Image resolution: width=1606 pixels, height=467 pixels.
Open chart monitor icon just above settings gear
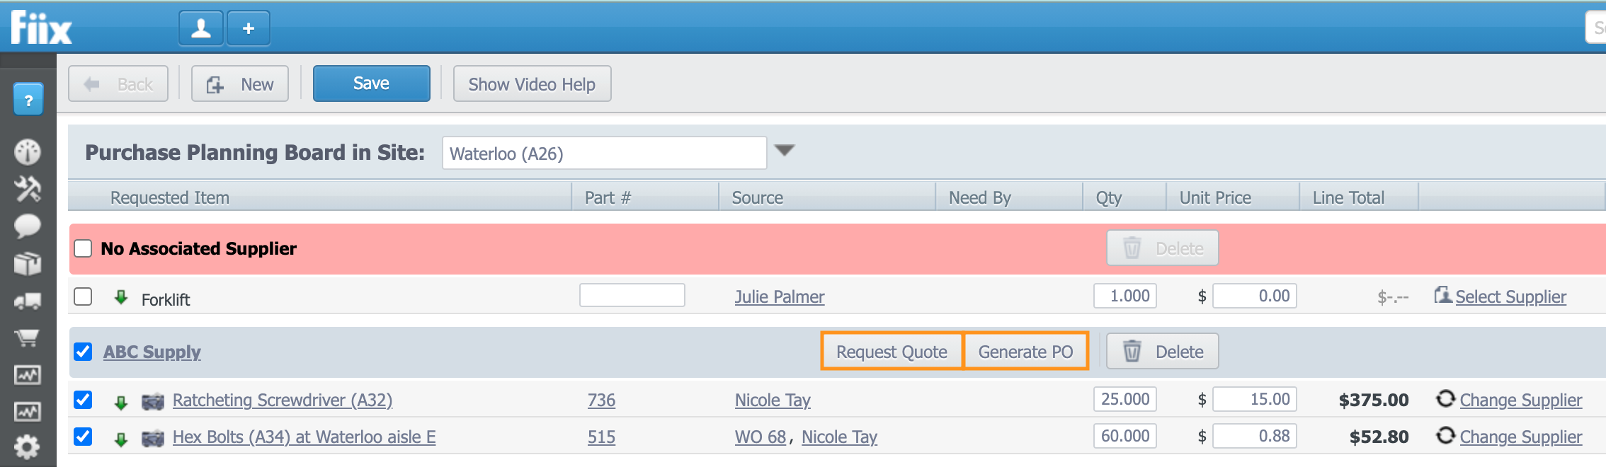tap(28, 412)
